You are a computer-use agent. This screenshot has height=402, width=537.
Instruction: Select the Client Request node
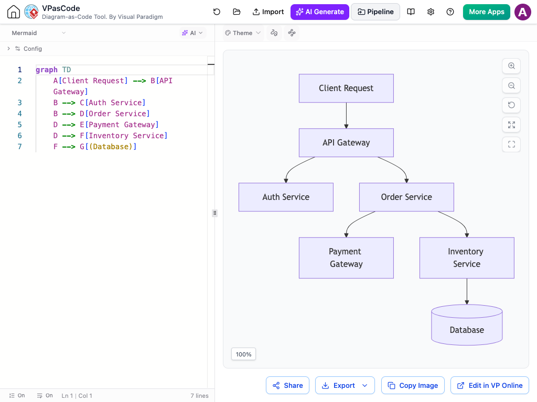346,88
